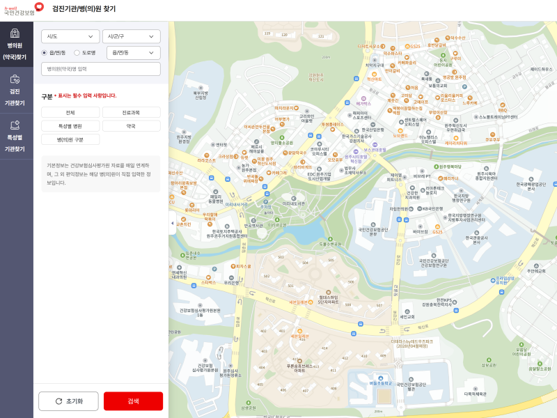Choose the 진료과목 category option
This screenshot has height=418, width=557.
click(132, 112)
